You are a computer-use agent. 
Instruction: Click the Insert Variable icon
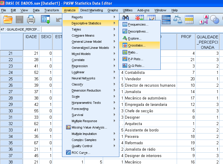click(x=151, y=17)
